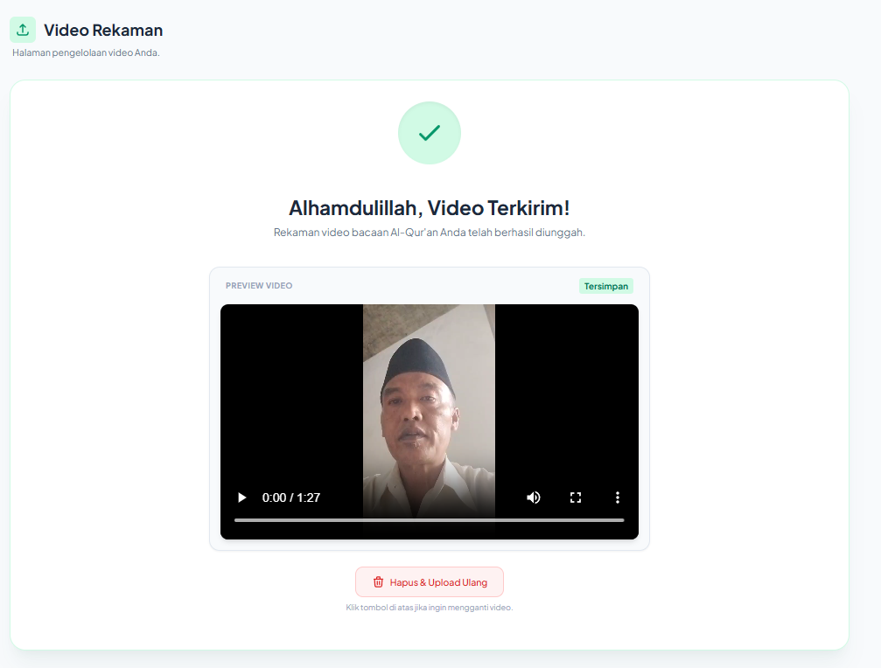
Task: Open the video's three-dot more options menu
Action: 617,498
